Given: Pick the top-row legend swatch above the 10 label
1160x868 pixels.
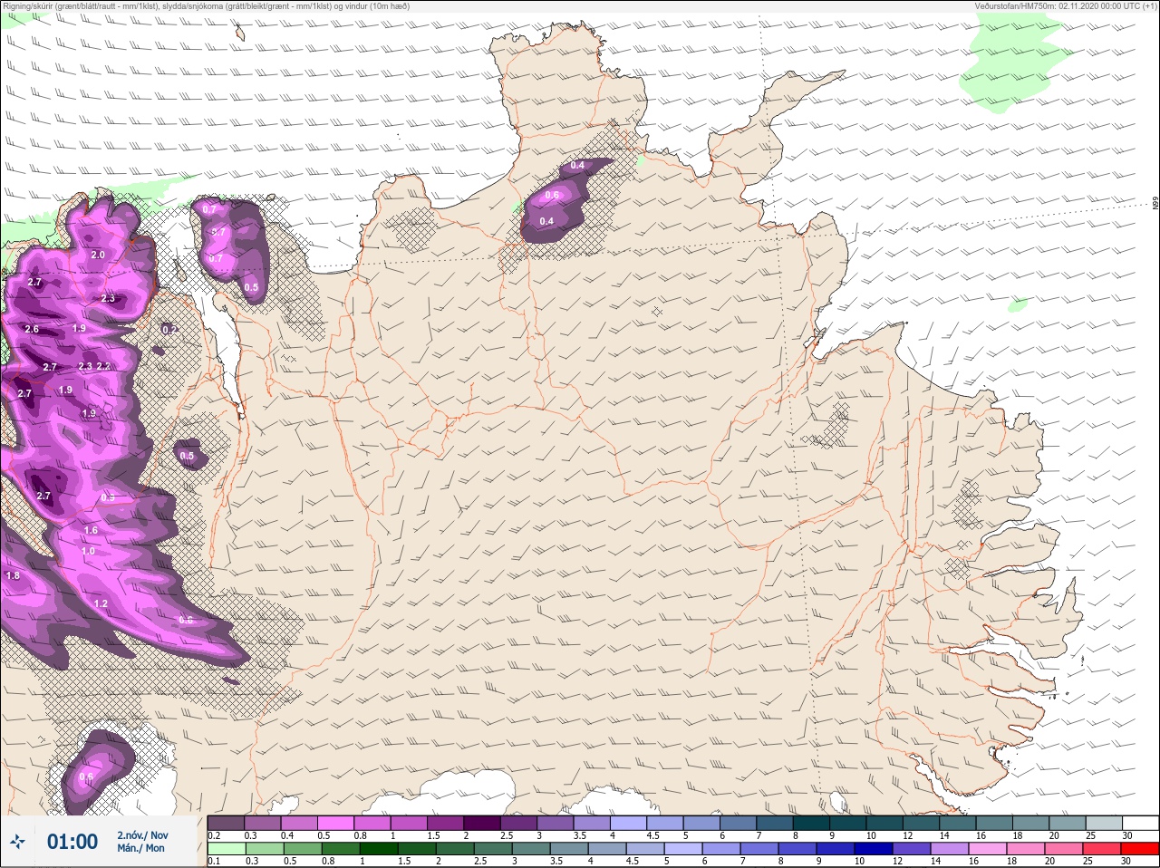Looking at the screenshot, I should click(884, 823).
